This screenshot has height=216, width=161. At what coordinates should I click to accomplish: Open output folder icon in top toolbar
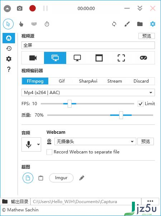140,24
